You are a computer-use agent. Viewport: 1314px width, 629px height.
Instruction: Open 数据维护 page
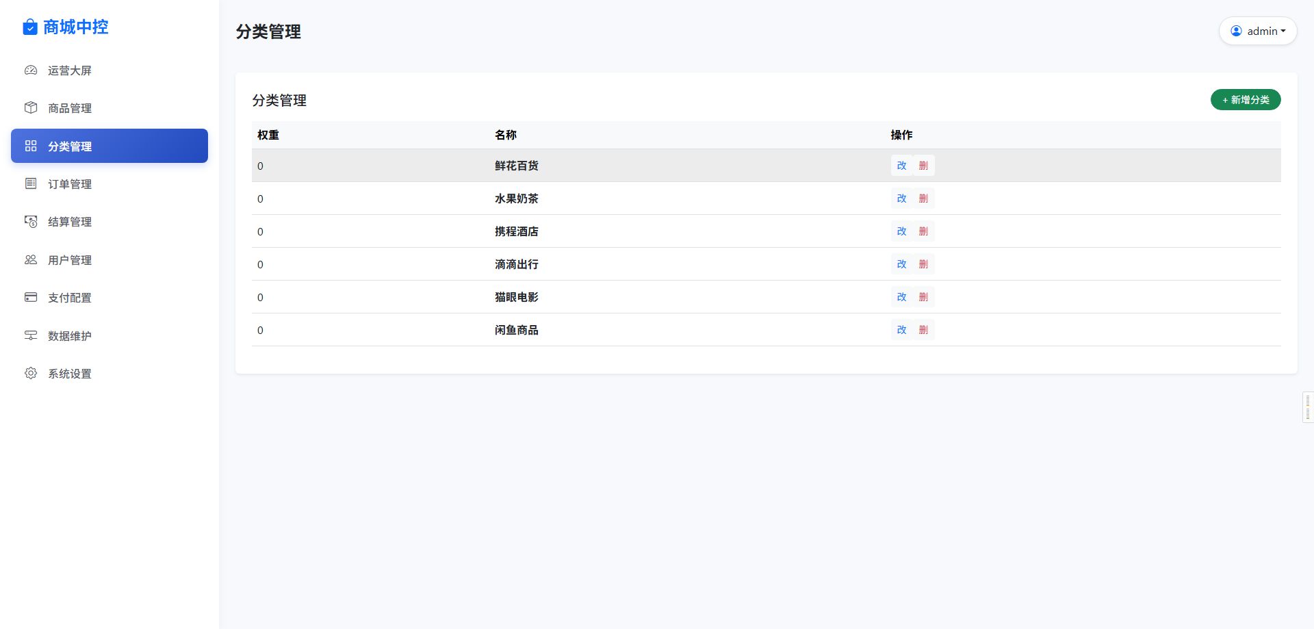(x=109, y=335)
